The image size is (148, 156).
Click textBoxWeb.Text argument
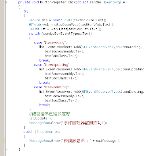(95, 25)
